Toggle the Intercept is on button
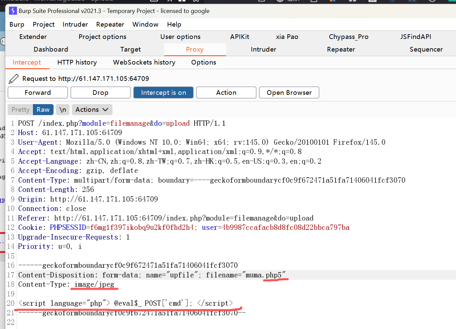 pos(163,92)
